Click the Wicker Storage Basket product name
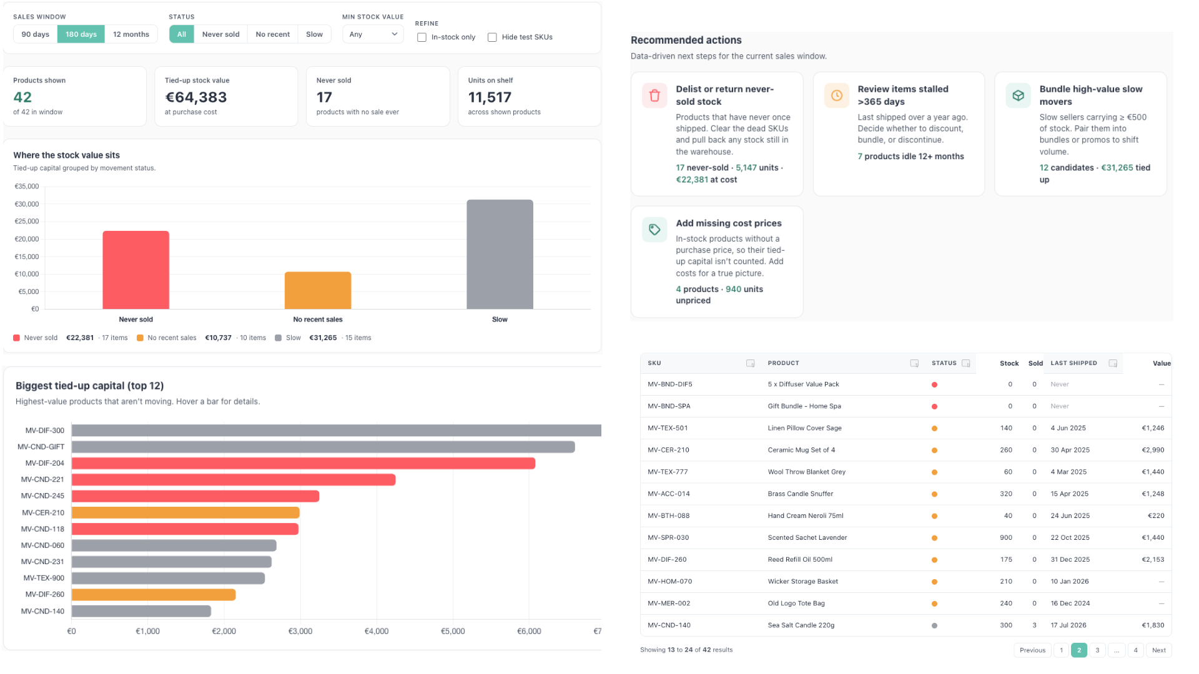Screen dimensions: 1199x674 (x=803, y=581)
